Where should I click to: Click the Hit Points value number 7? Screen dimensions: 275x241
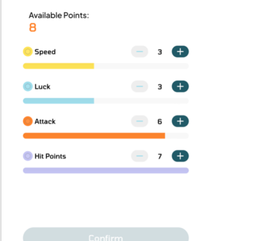pos(159,156)
